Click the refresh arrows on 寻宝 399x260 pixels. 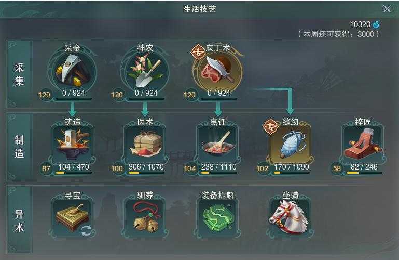[86, 231]
